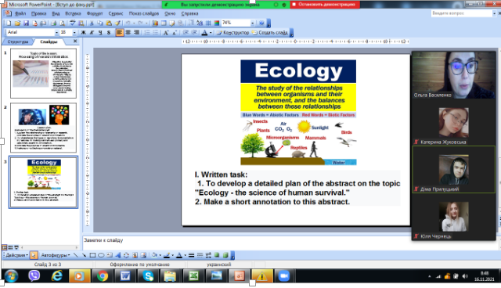Click the Создать слайд button

pos(269,33)
